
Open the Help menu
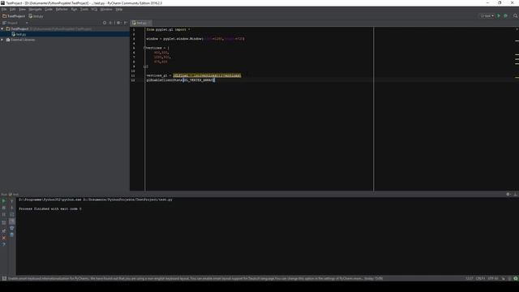pos(119,9)
